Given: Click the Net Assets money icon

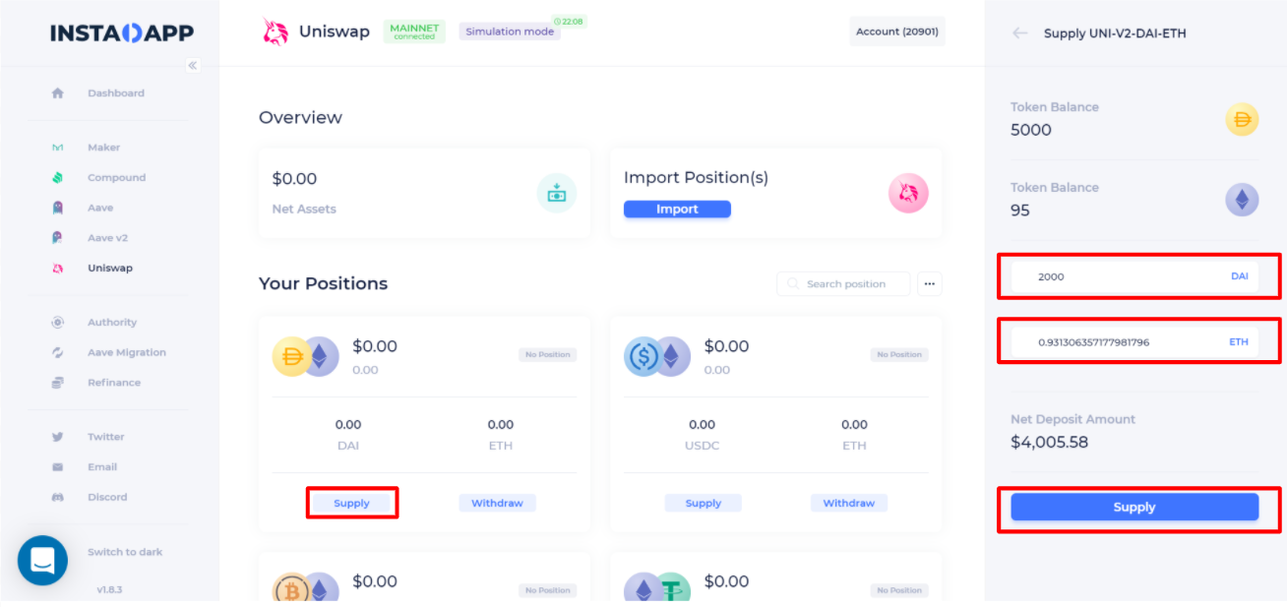Looking at the screenshot, I should (557, 193).
